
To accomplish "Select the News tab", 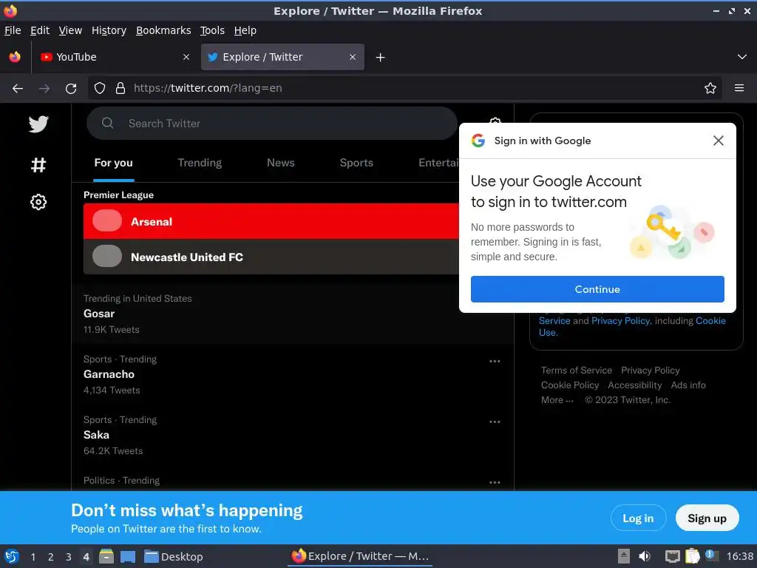I will pos(280,163).
